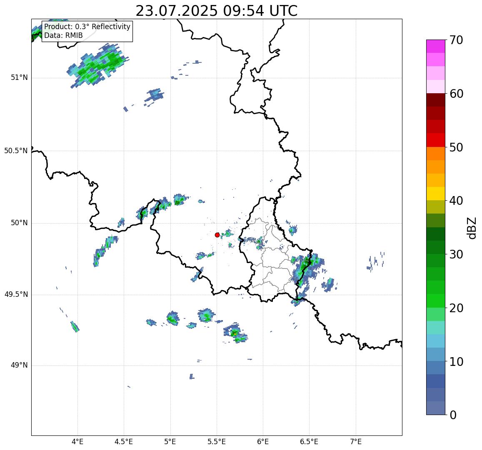
Task: Click the '49°N' latitude label
Action: pyautogui.click(x=19, y=365)
